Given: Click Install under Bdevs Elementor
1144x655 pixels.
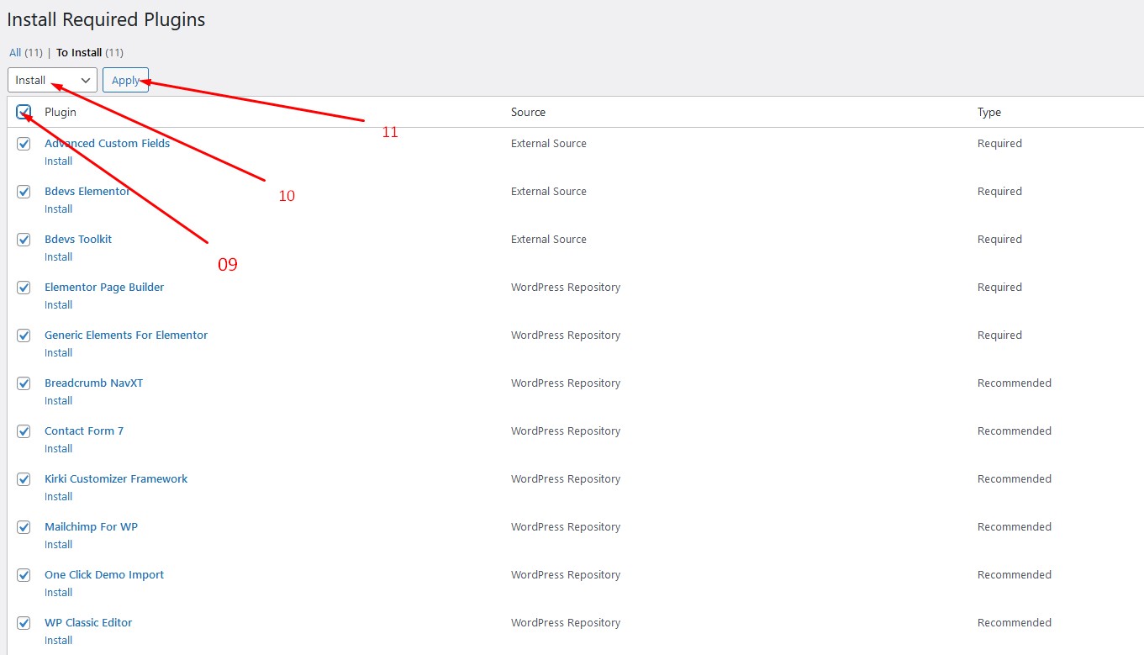Looking at the screenshot, I should (59, 209).
